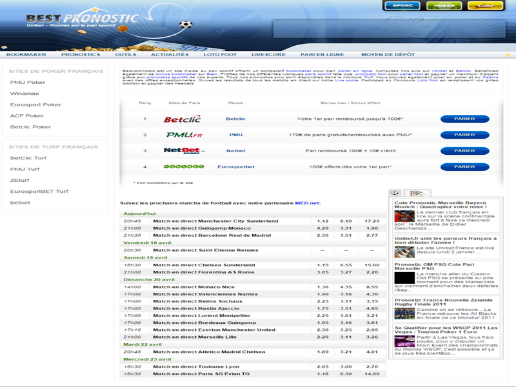
Task: Open Eurosport Poker sidebar link
Action: 35,104
